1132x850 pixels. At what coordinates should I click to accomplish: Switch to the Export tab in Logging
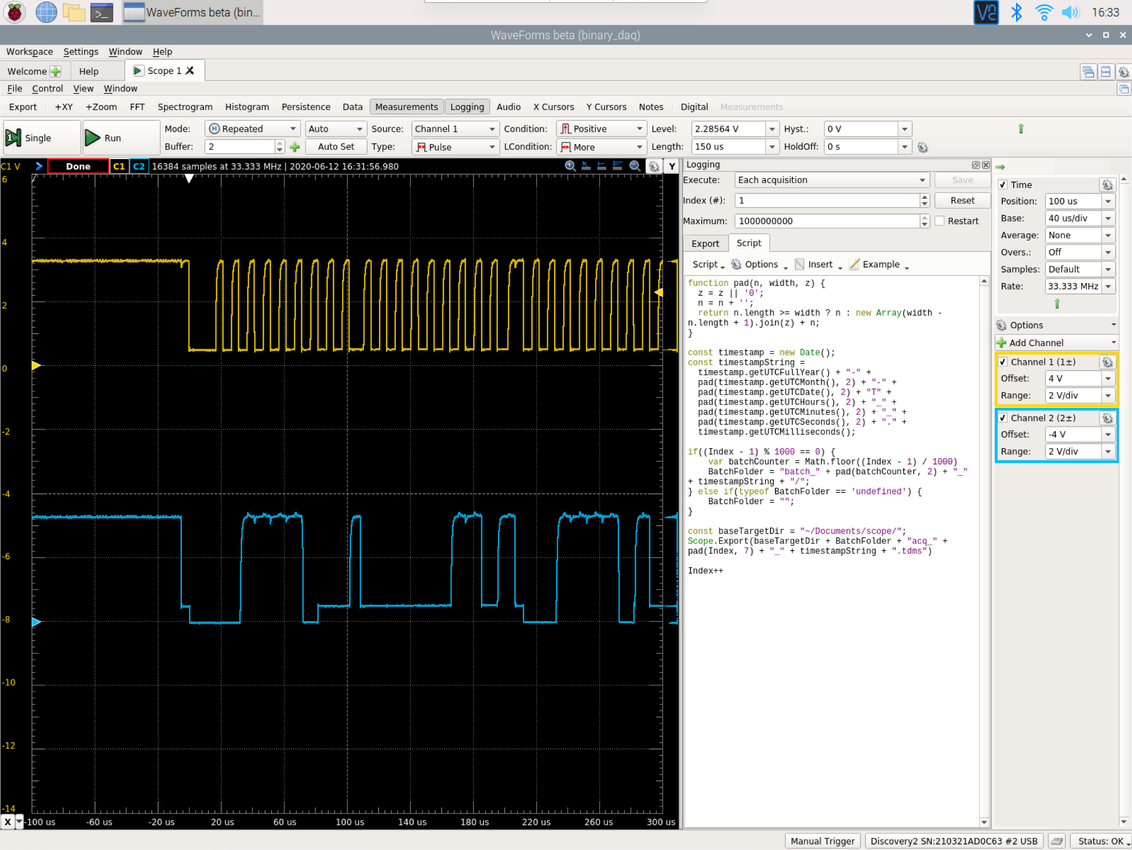pos(705,244)
